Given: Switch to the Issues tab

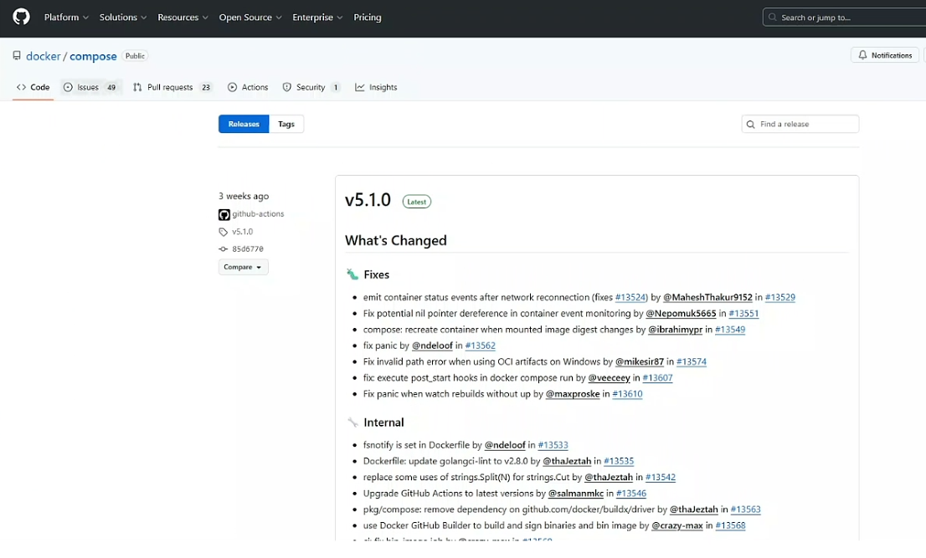Looking at the screenshot, I should coord(91,87).
